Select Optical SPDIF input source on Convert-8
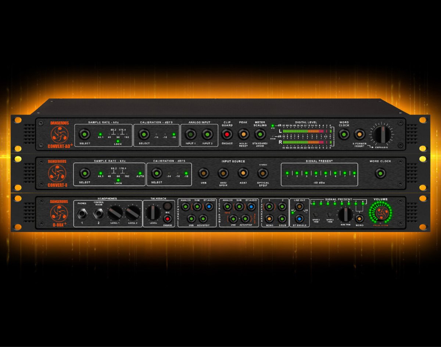 [x=263, y=173]
